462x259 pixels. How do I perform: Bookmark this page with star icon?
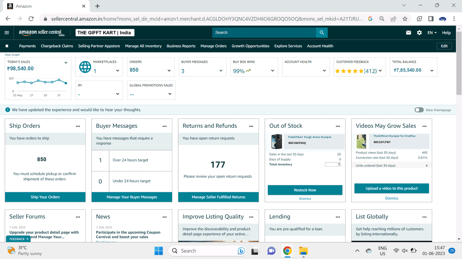[405, 19]
